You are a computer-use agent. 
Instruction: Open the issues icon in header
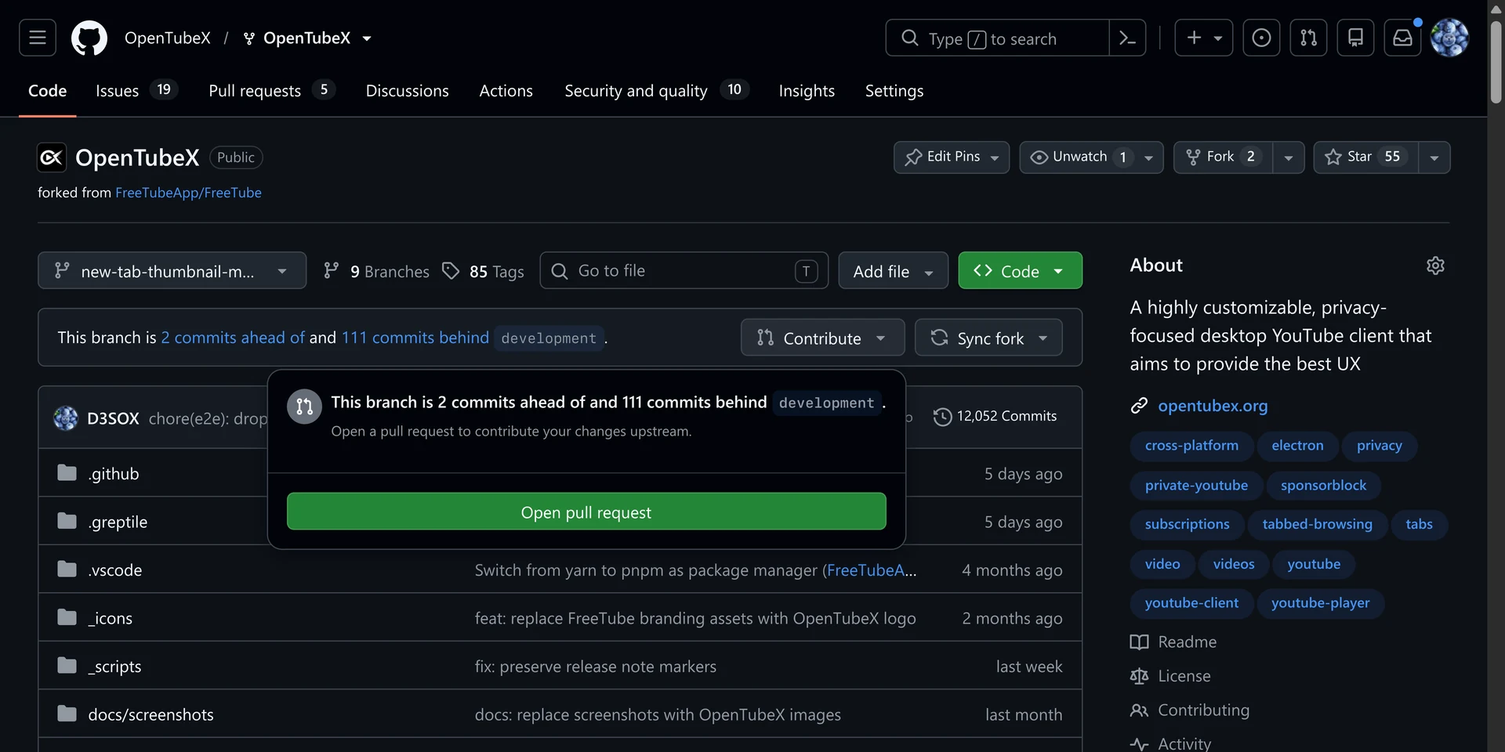1261,38
